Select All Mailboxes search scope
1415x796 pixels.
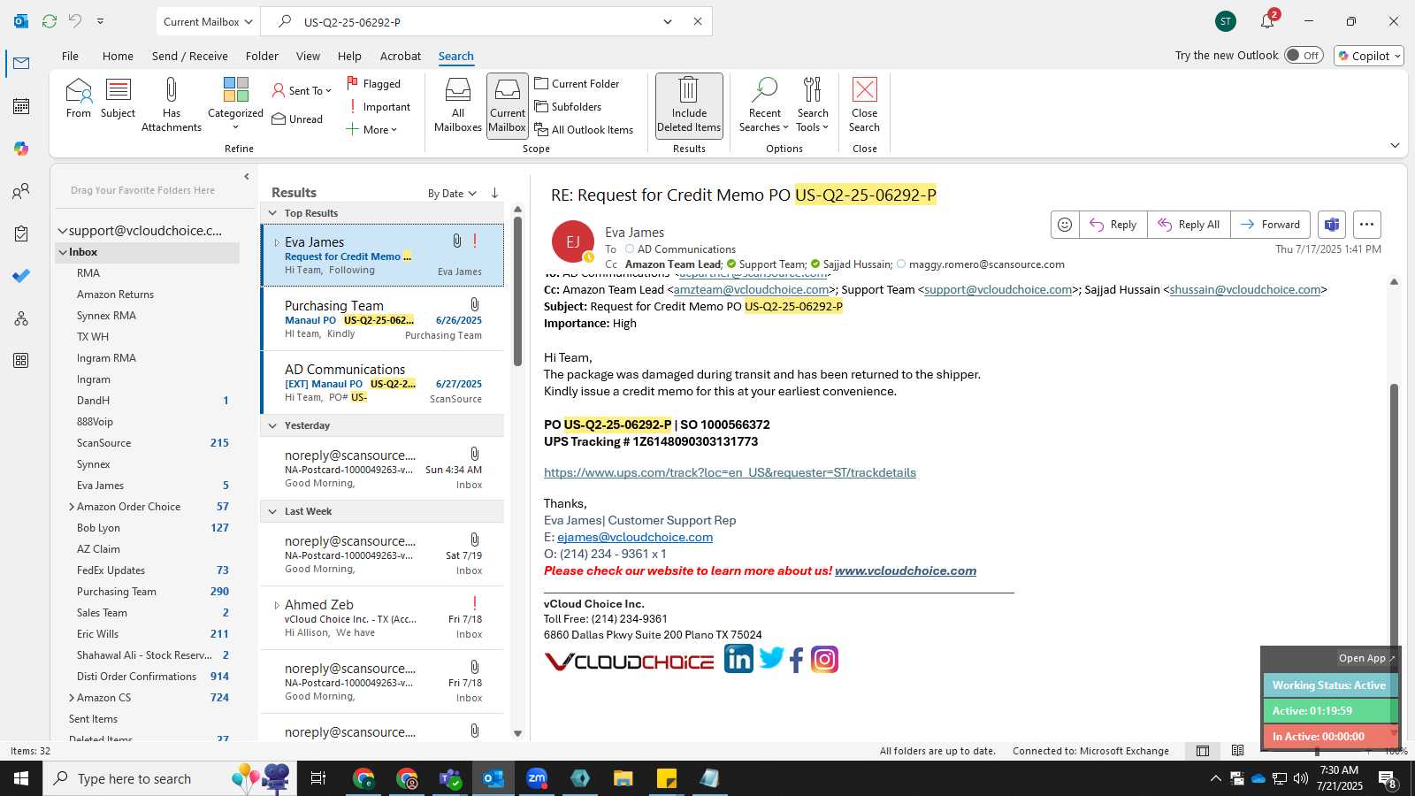coord(457,105)
